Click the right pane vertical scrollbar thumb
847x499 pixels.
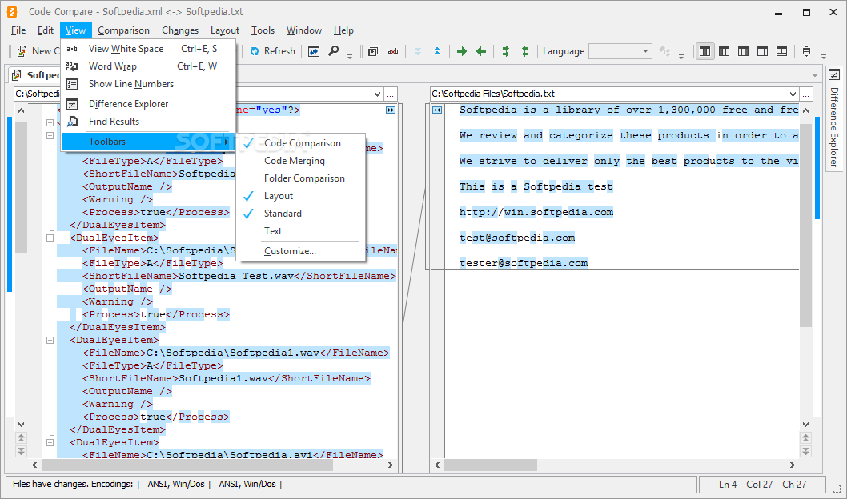pos(805,225)
